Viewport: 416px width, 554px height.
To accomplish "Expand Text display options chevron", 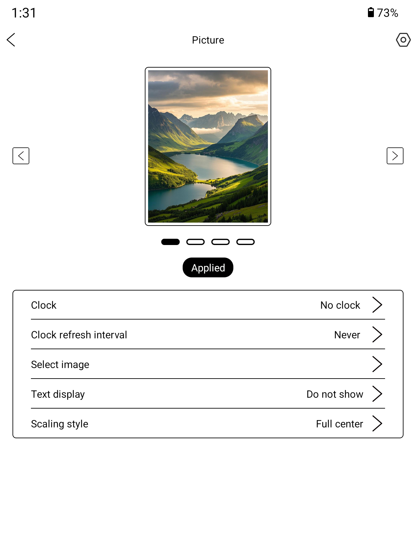I will tap(377, 394).
